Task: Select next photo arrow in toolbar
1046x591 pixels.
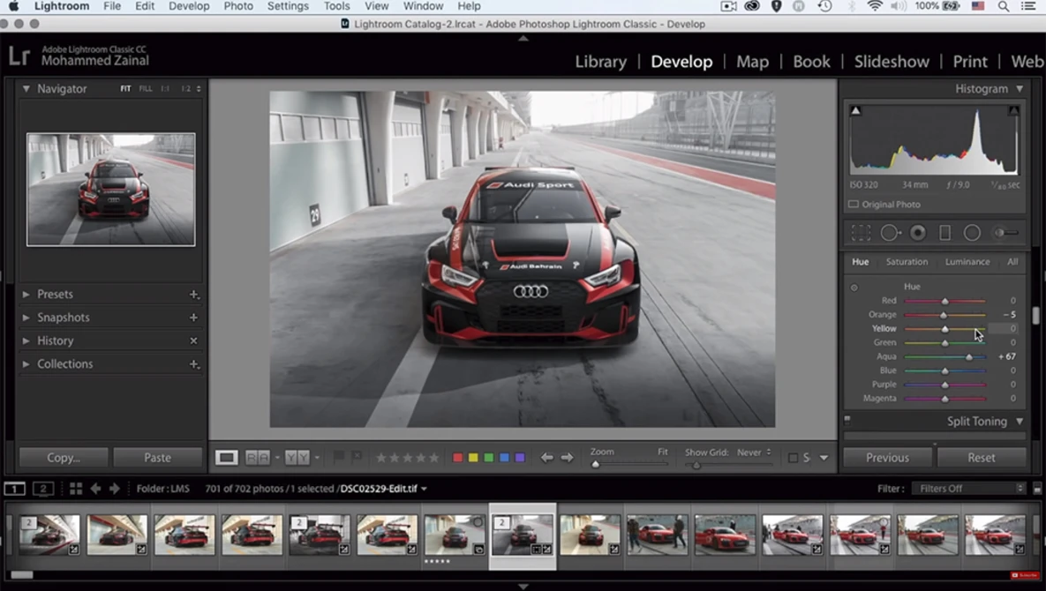Action: [567, 458]
